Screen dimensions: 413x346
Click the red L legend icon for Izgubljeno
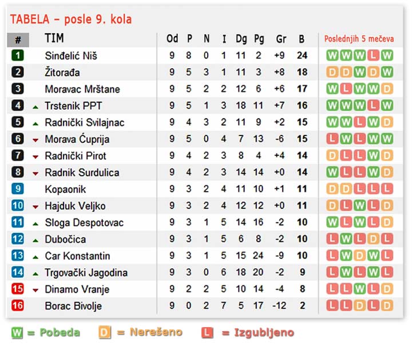tap(207, 332)
